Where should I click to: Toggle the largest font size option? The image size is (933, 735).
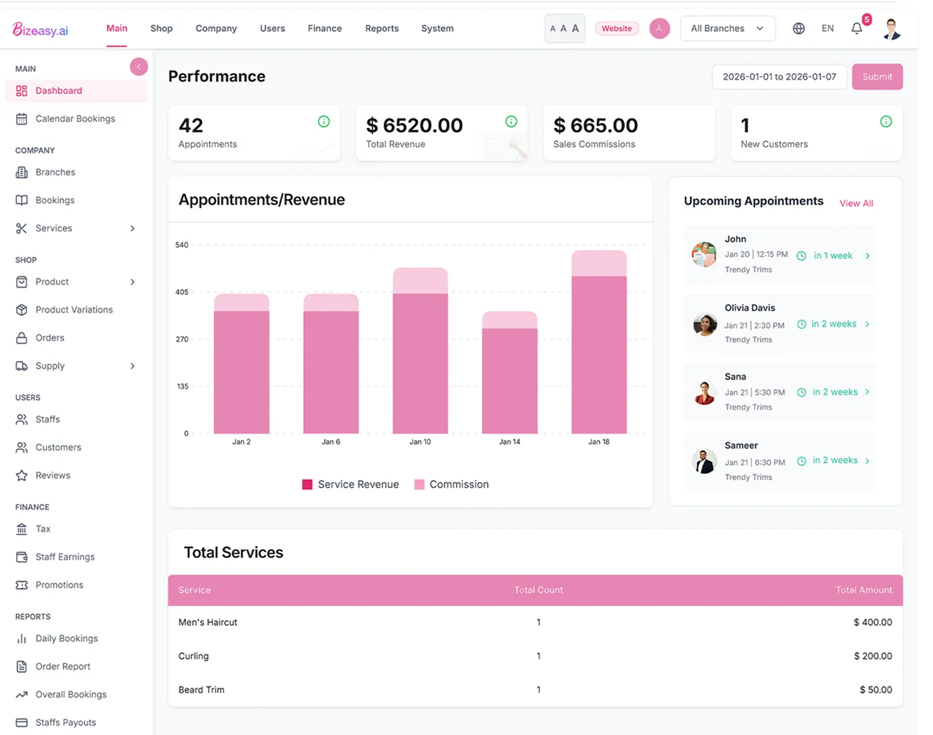coord(575,28)
